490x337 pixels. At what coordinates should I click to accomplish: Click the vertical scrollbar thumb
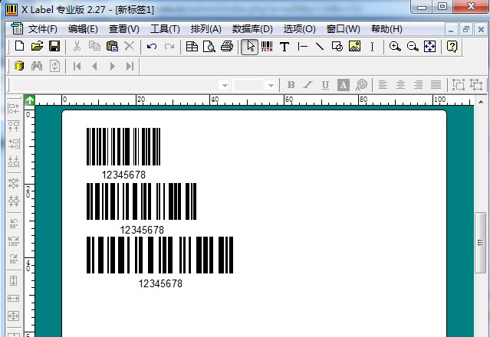[480, 243]
